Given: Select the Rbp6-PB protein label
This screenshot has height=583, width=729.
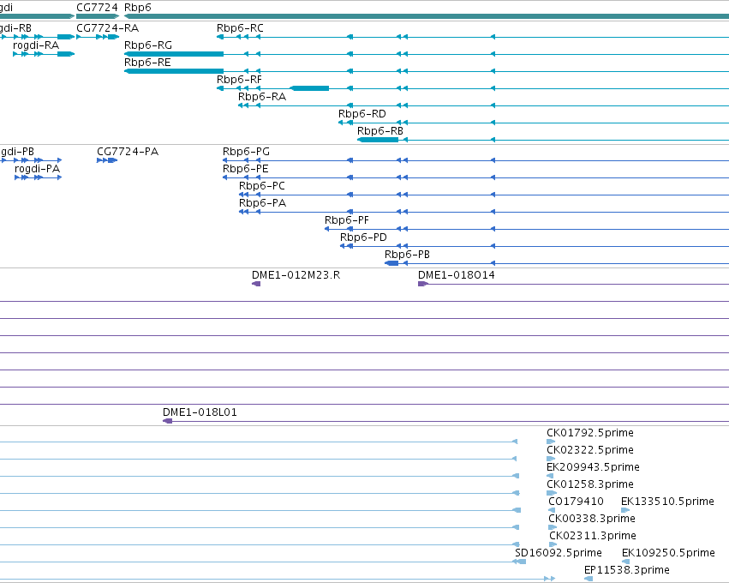Looking at the screenshot, I should (x=407, y=255).
